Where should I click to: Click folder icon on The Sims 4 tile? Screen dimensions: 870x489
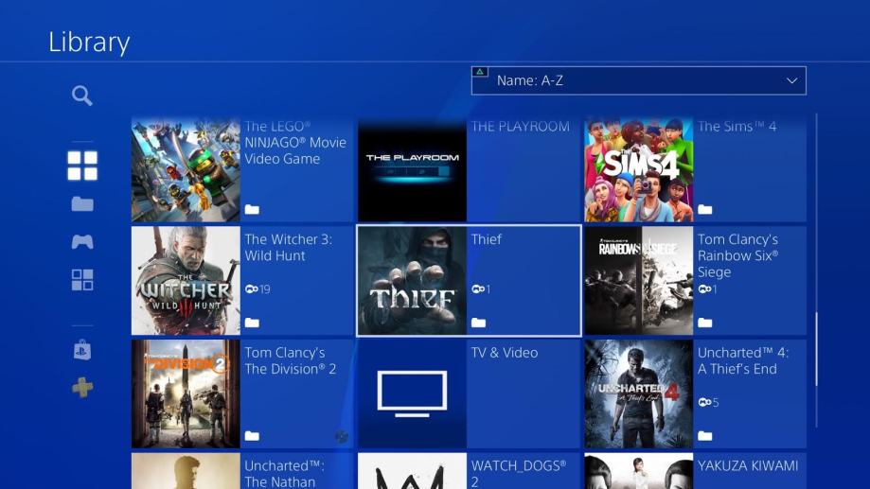point(704,210)
